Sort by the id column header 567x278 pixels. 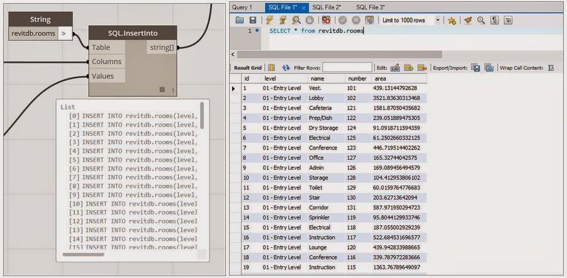click(251, 79)
